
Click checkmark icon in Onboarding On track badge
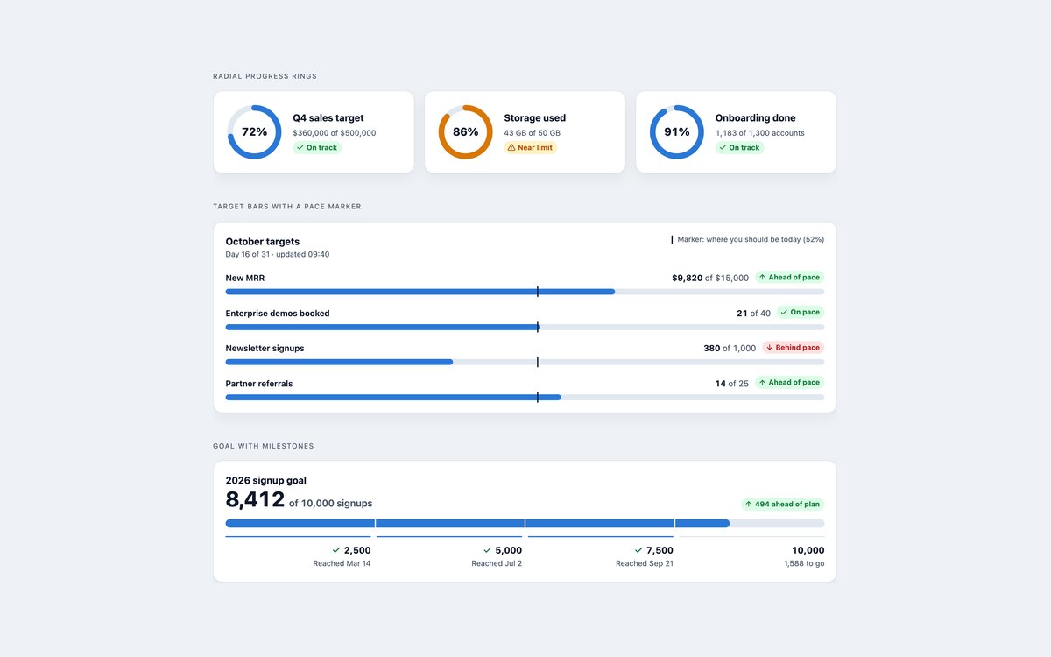pyautogui.click(x=723, y=148)
